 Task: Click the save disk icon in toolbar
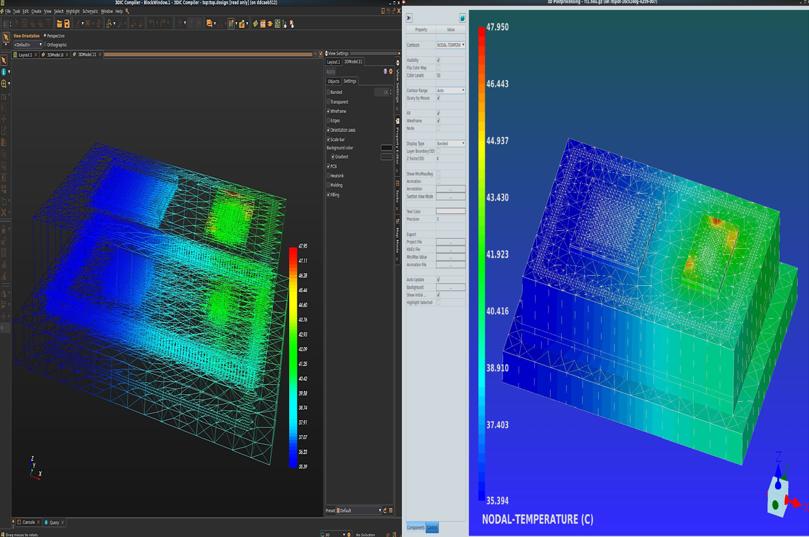[67, 24]
